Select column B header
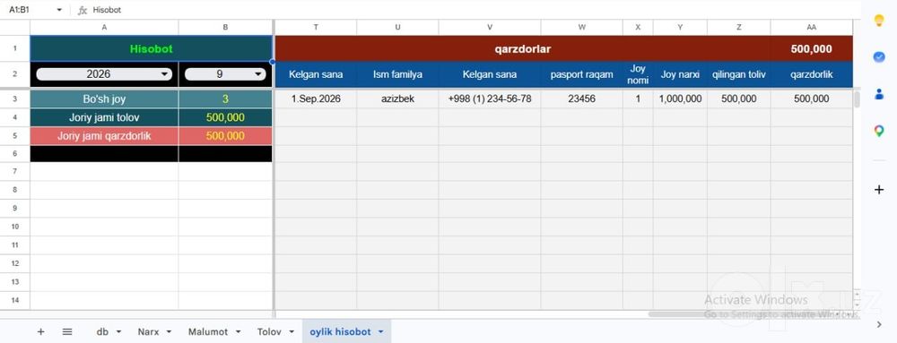This screenshot has width=897, height=343. coord(225,27)
